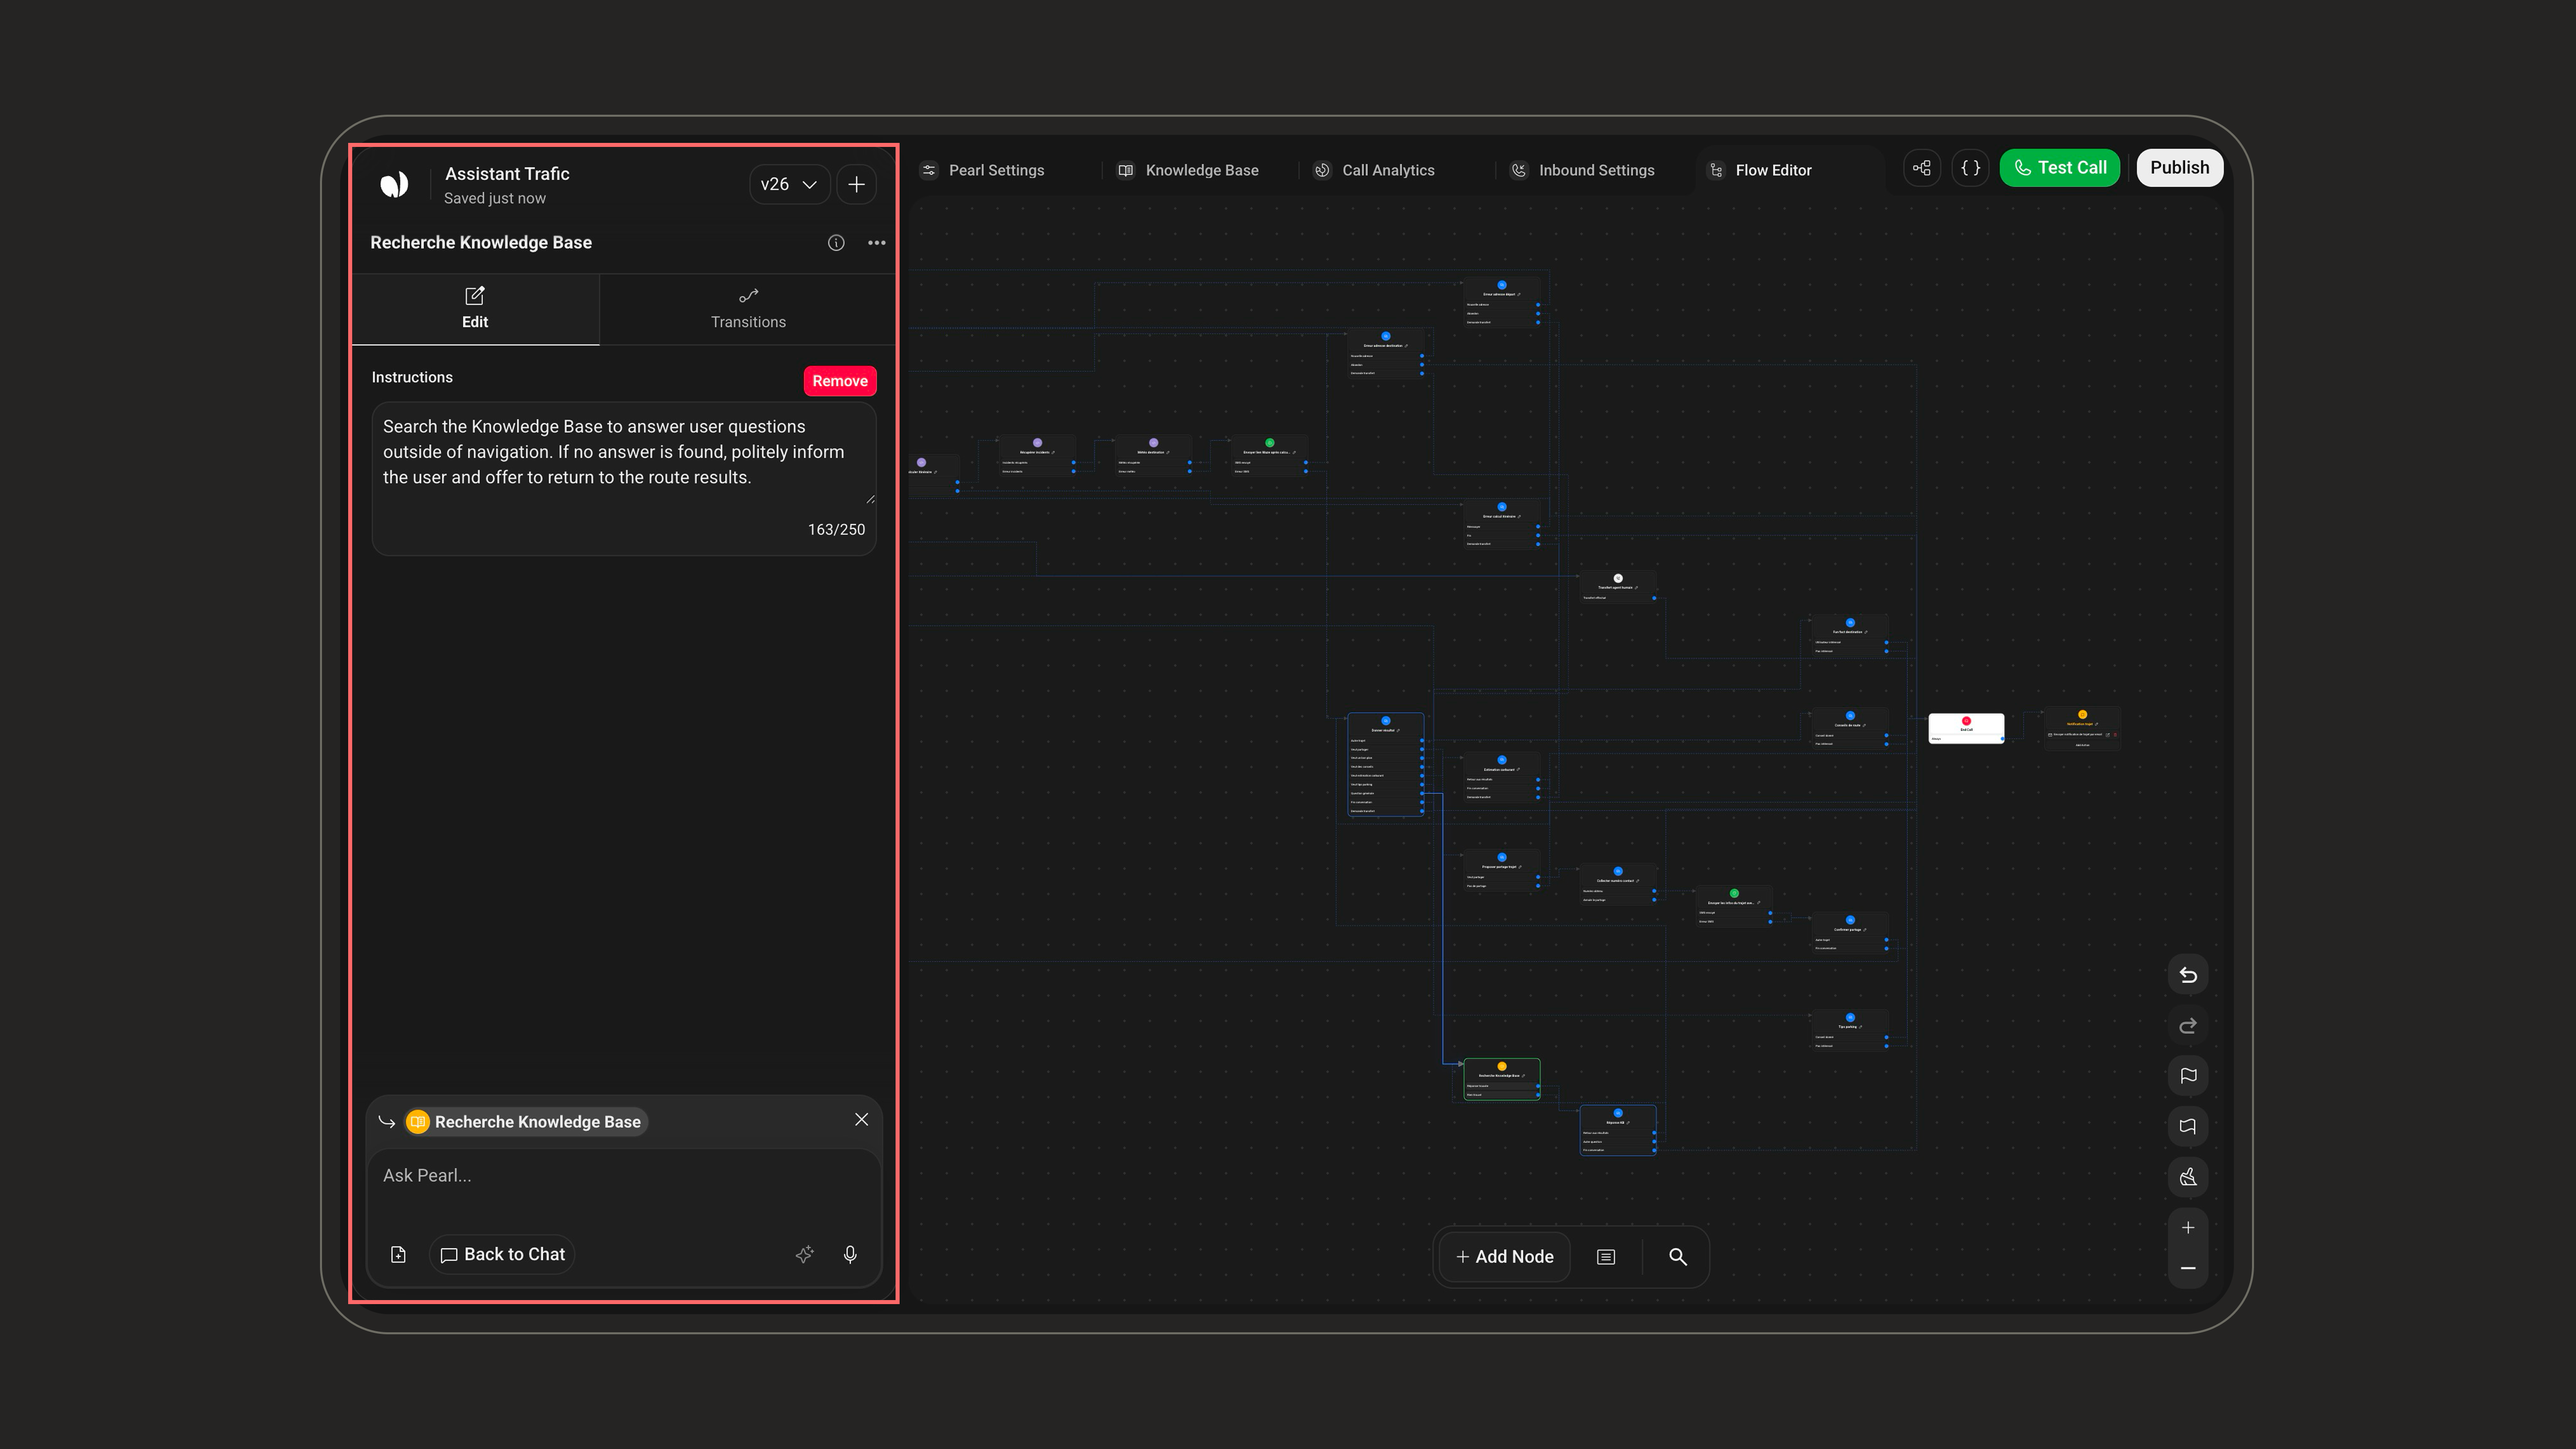Select the white End Call node

coord(1965,728)
